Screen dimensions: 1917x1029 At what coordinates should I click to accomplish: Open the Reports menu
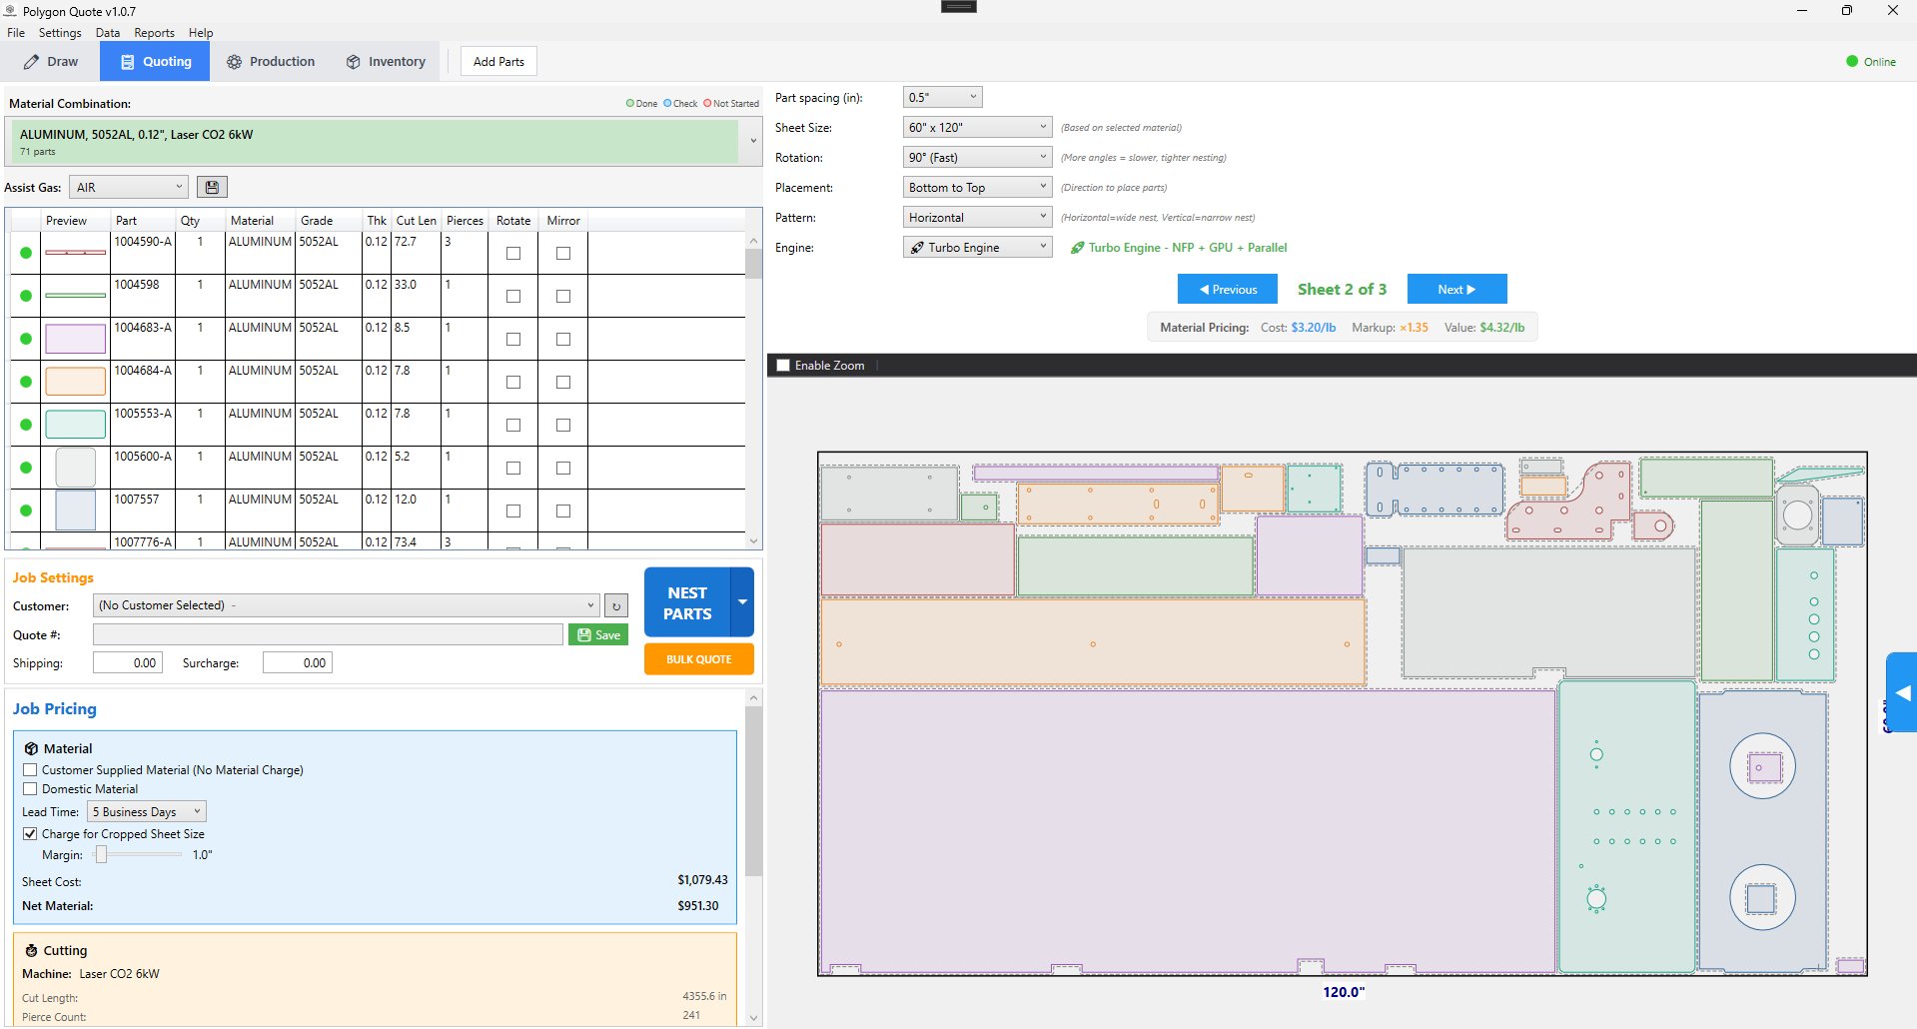click(154, 32)
